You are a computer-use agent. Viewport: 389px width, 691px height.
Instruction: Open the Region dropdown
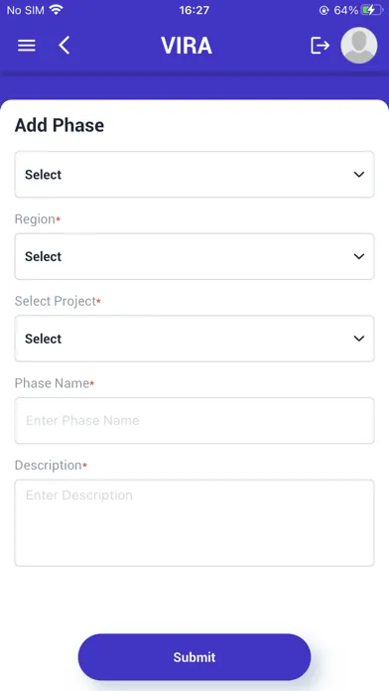194,256
